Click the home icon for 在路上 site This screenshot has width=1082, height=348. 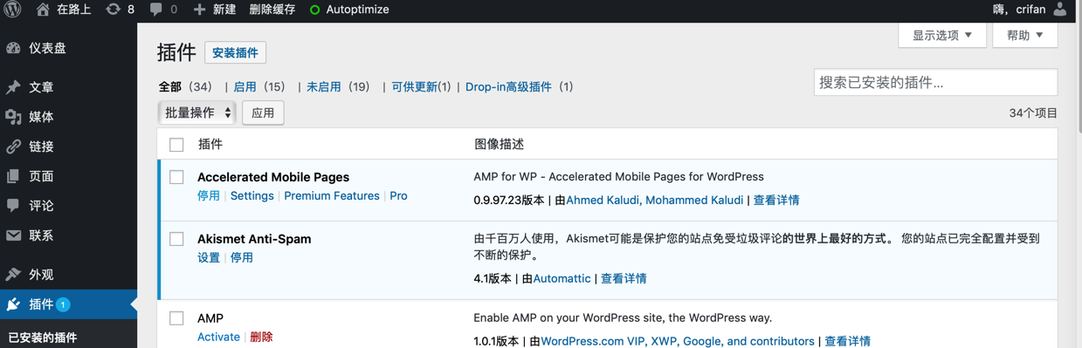coord(43,10)
